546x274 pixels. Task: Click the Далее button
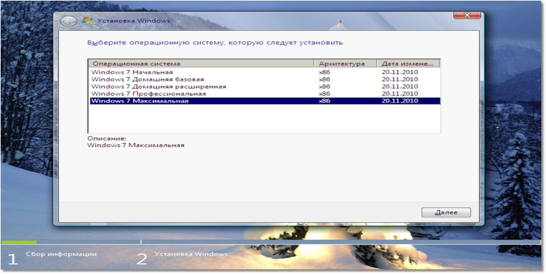(x=446, y=212)
